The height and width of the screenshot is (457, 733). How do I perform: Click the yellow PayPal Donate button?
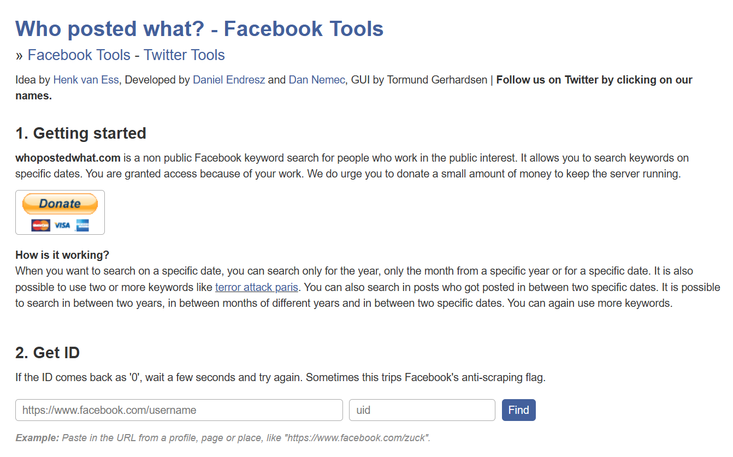point(60,204)
